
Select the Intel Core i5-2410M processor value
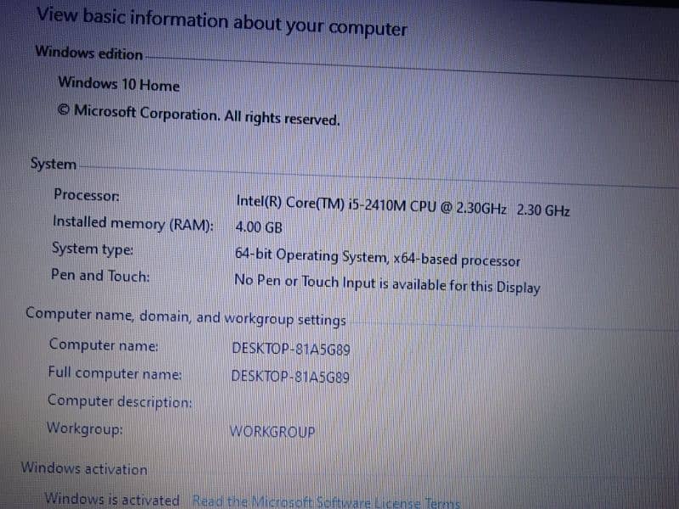point(402,206)
